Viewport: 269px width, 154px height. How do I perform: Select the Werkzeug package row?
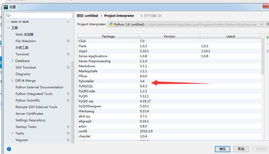(x=169, y=111)
